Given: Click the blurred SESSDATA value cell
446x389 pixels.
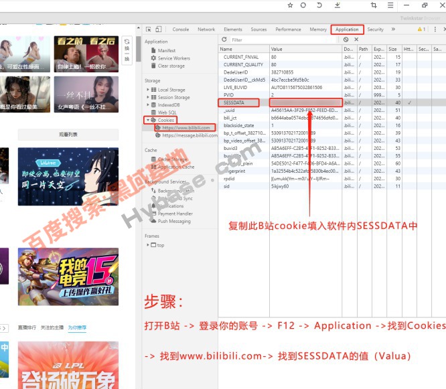Looking at the screenshot, I should (306, 102).
